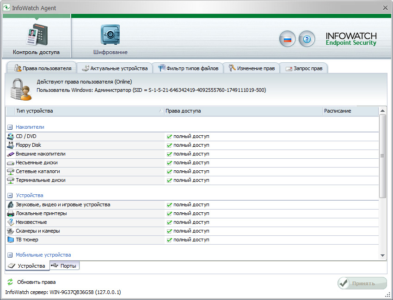393x300 pixels.
Task: Collapse the Накопители group
Action: pyautogui.click(x=10, y=127)
